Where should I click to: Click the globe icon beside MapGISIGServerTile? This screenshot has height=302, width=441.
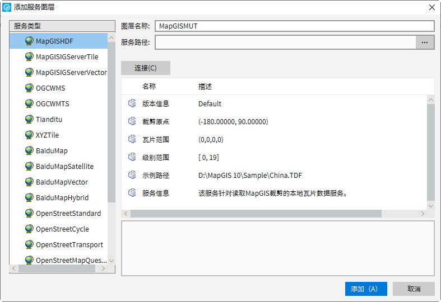(29, 56)
